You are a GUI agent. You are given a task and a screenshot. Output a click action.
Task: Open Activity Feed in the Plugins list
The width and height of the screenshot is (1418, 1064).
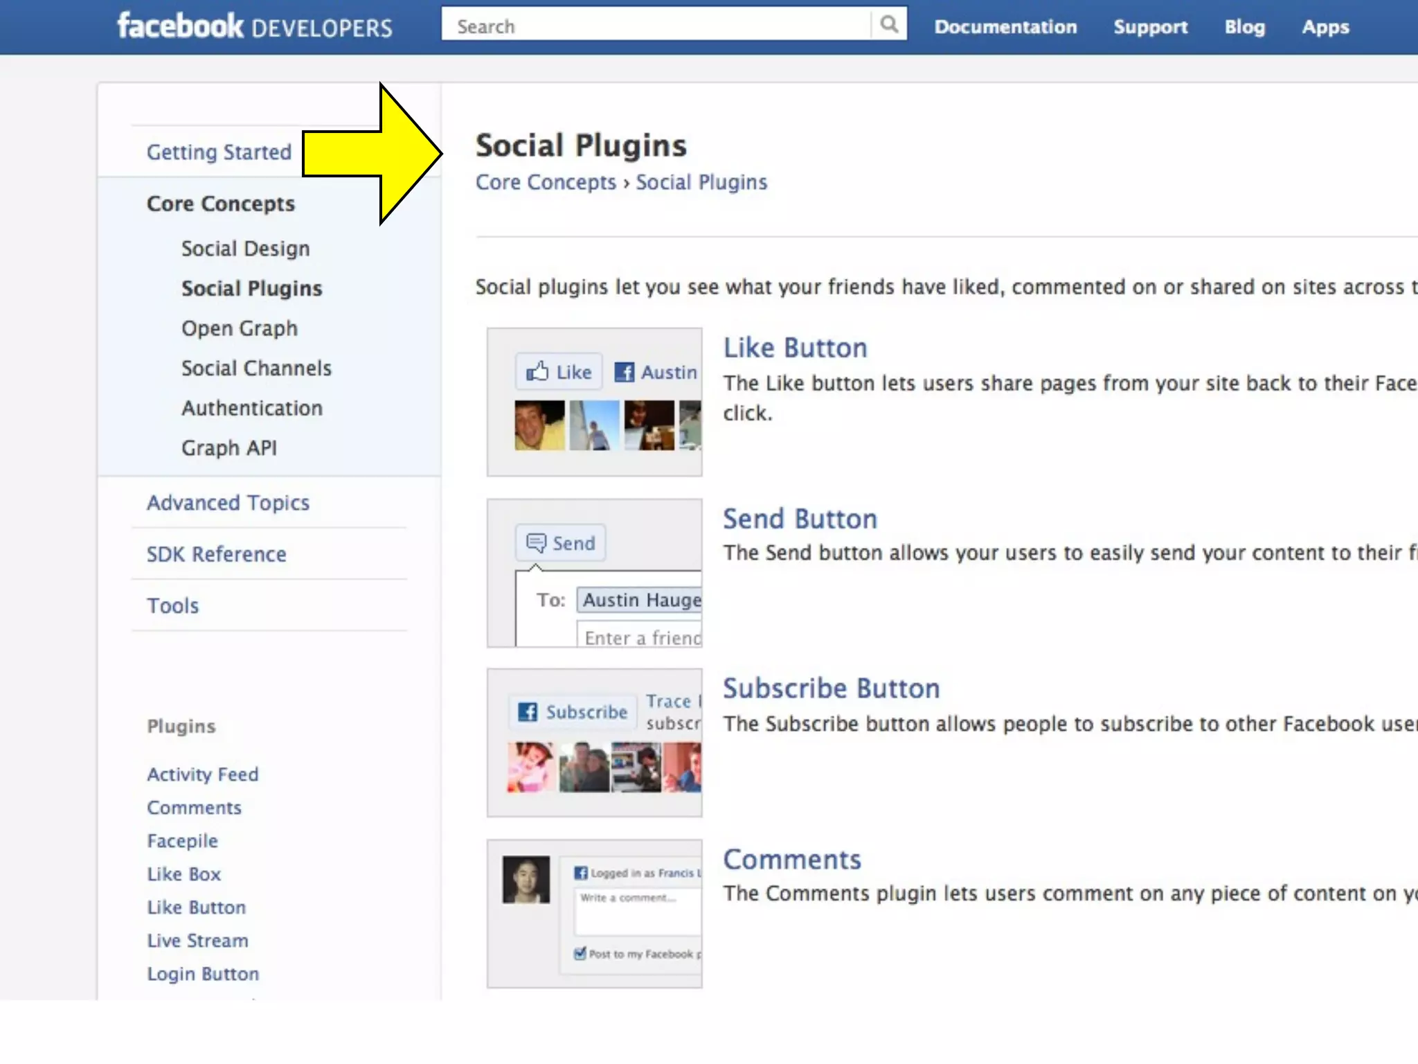click(202, 774)
